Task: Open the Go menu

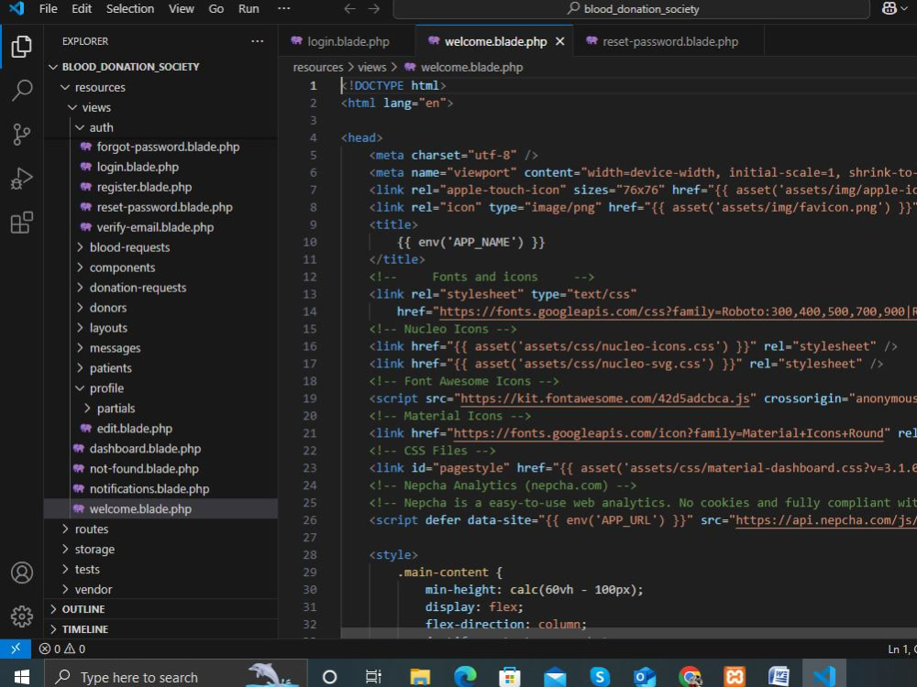Action: [216, 9]
